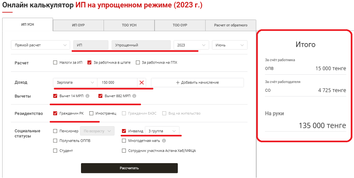Click СО amount 4 725 тенге
Image resolution: width=354 pixels, height=178 pixels.
tap(332, 90)
